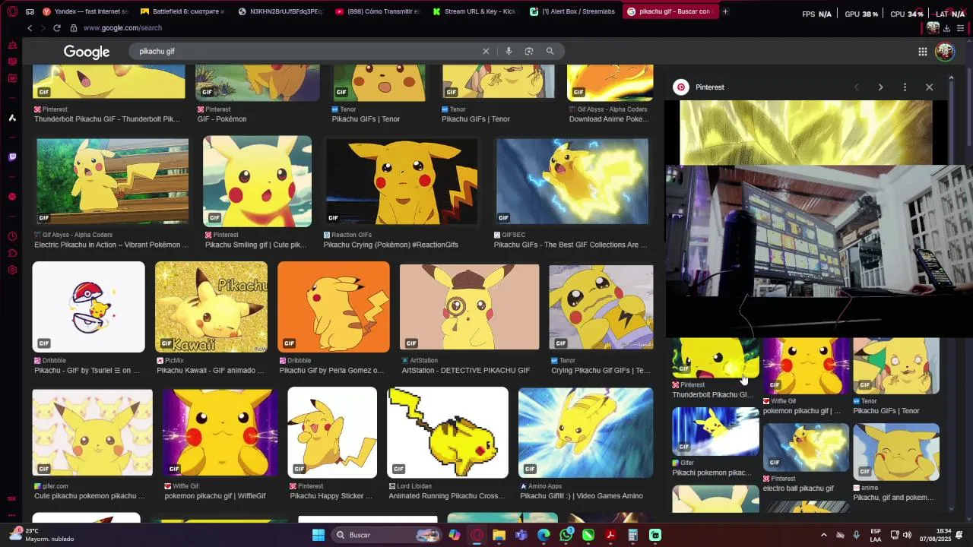Open the Google apps grid icon
The width and height of the screenshot is (973, 547).
[x=922, y=52]
